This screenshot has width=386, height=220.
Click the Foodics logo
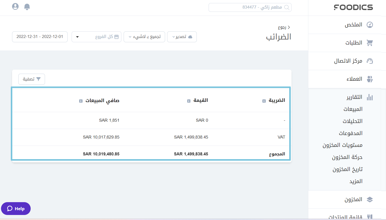pyautogui.click(x=353, y=8)
